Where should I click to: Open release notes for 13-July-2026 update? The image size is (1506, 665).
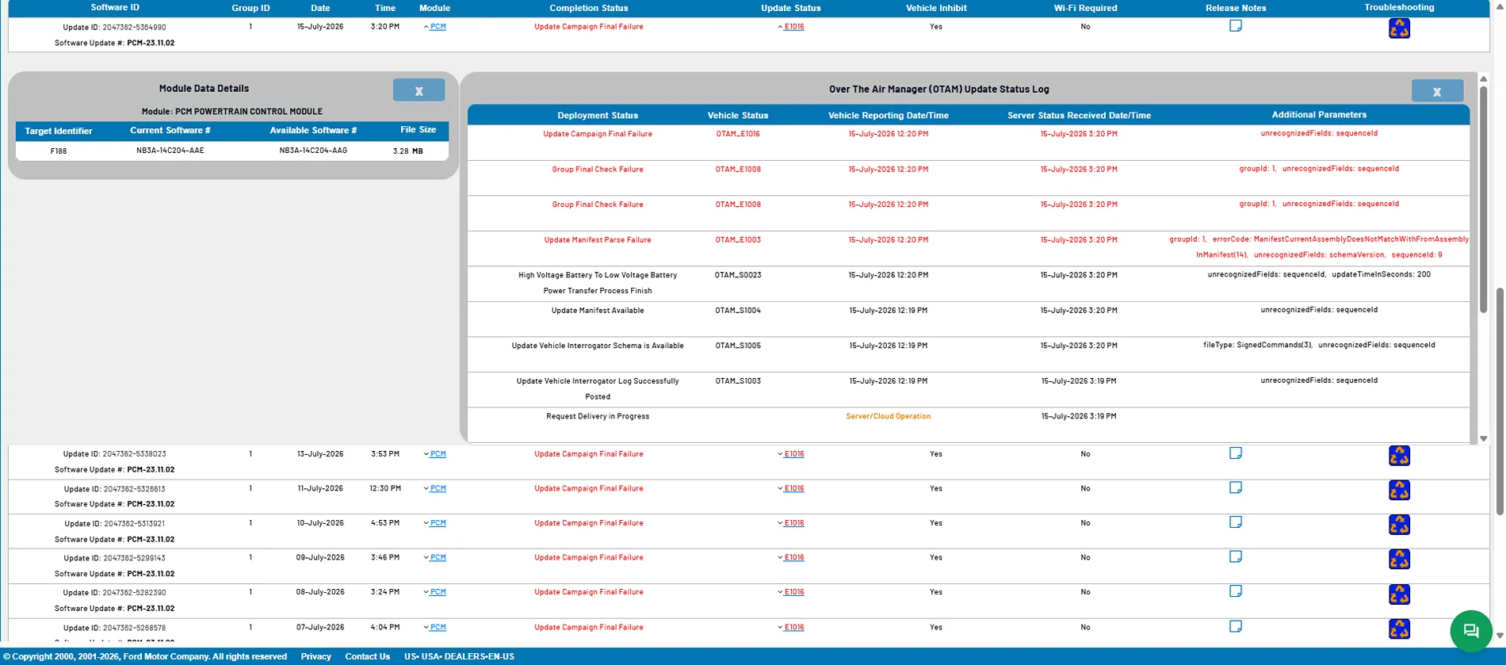pyautogui.click(x=1236, y=453)
